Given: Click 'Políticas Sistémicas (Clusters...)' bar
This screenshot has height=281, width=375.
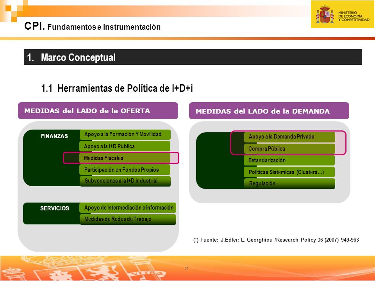Looking at the screenshot, I should pos(289,172).
